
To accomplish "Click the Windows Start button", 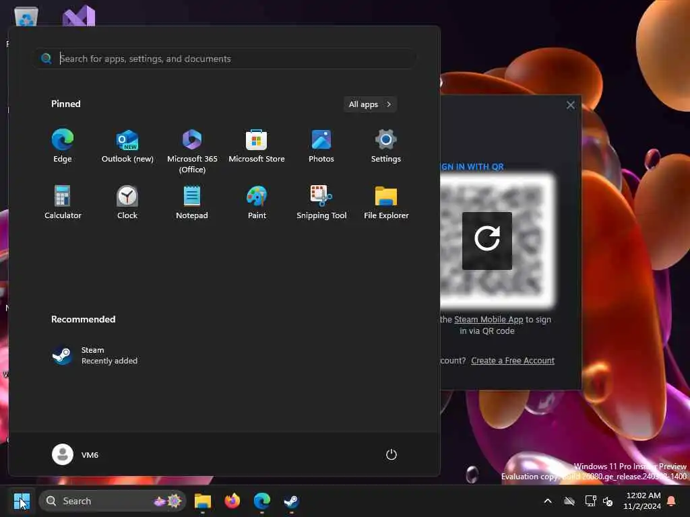I will point(22,501).
